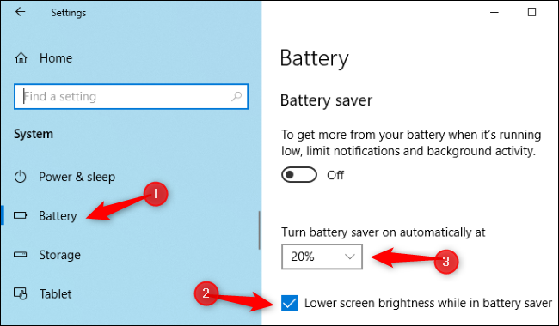
Task: Select the Storage settings page
Action: click(59, 255)
